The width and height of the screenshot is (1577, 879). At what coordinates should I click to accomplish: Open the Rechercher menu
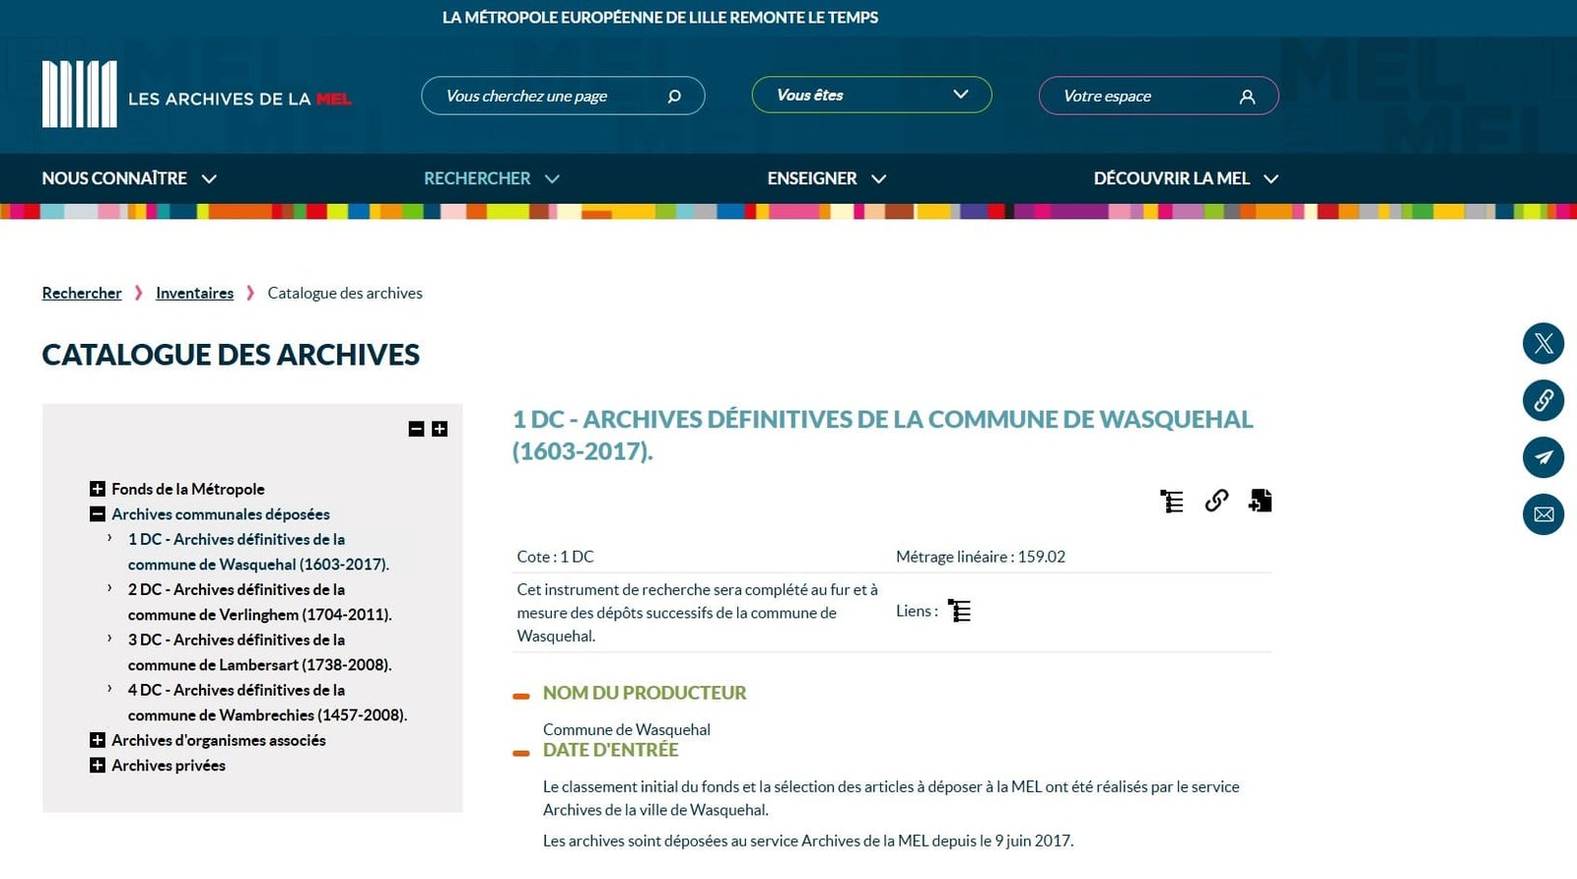tap(492, 178)
